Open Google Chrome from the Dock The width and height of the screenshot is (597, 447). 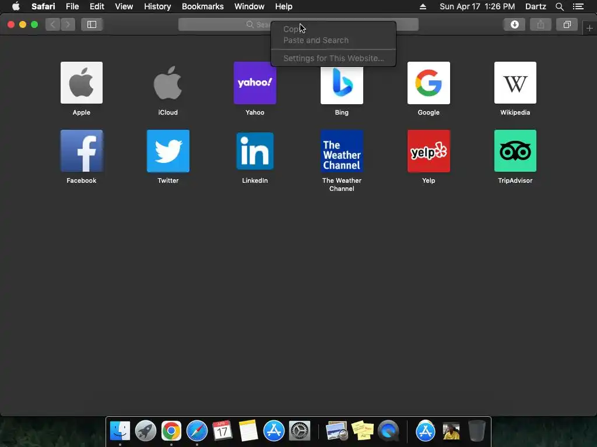pyautogui.click(x=171, y=431)
